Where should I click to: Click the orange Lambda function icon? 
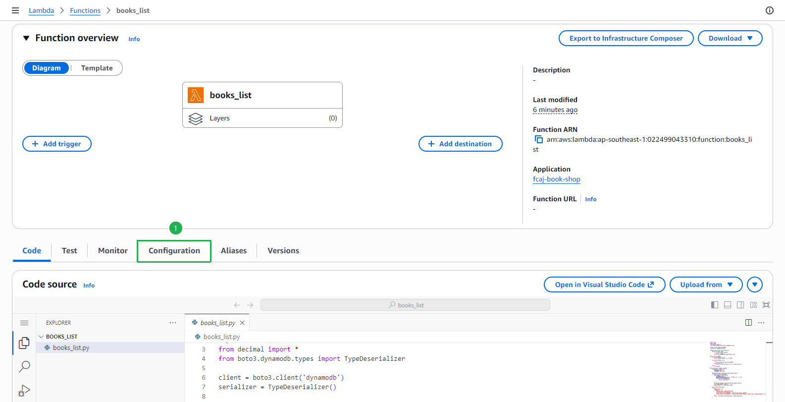[196, 95]
